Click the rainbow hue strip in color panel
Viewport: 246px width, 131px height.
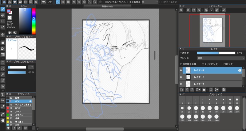(34, 21)
